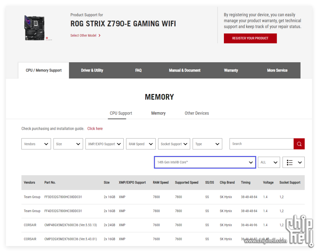Click part number CMP32GX5M2X7600C36 (Ver.5.43.01)

pyautogui.click(x=71, y=239)
